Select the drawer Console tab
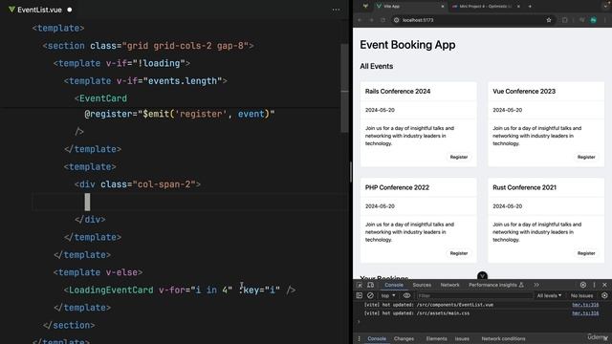 (377, 338)
